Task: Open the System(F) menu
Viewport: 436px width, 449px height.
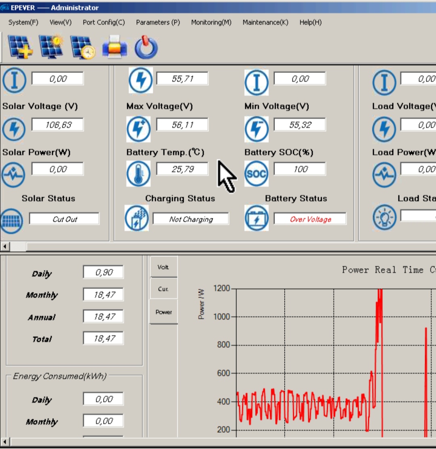Action: coord(23,22)
